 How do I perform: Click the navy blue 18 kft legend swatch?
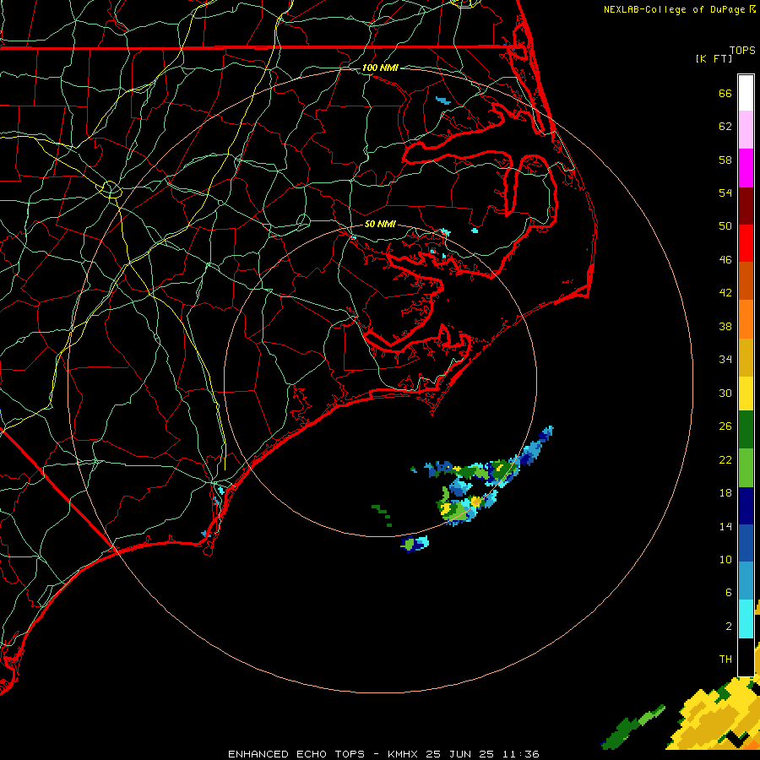coord(746,506)
